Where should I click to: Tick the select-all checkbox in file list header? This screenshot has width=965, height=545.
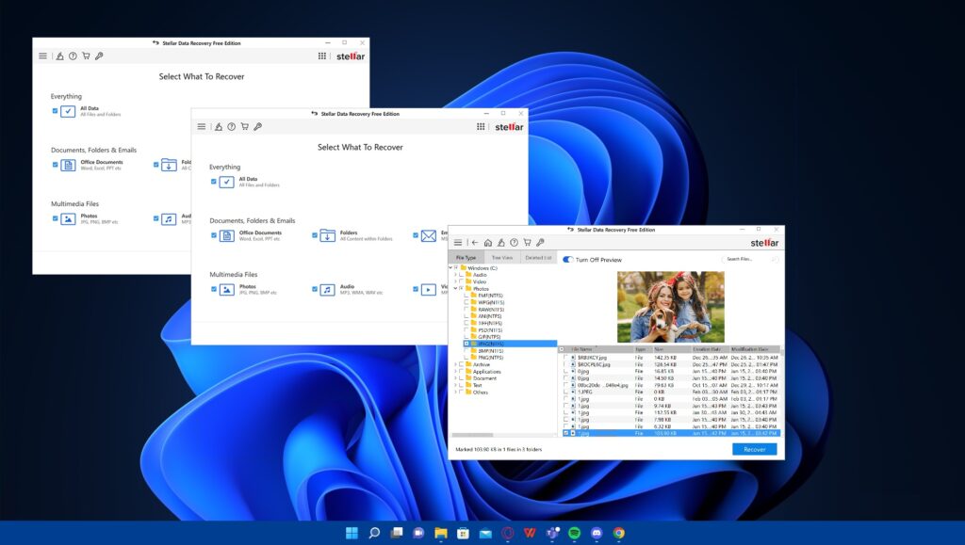[562, 349]
